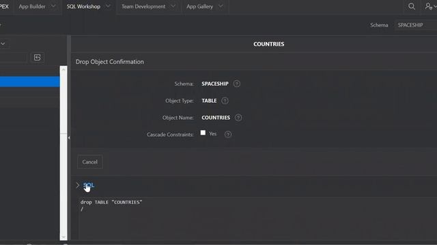
Task: Expand the SQL Workshop dropdown arrow
Action: (108, 6)
